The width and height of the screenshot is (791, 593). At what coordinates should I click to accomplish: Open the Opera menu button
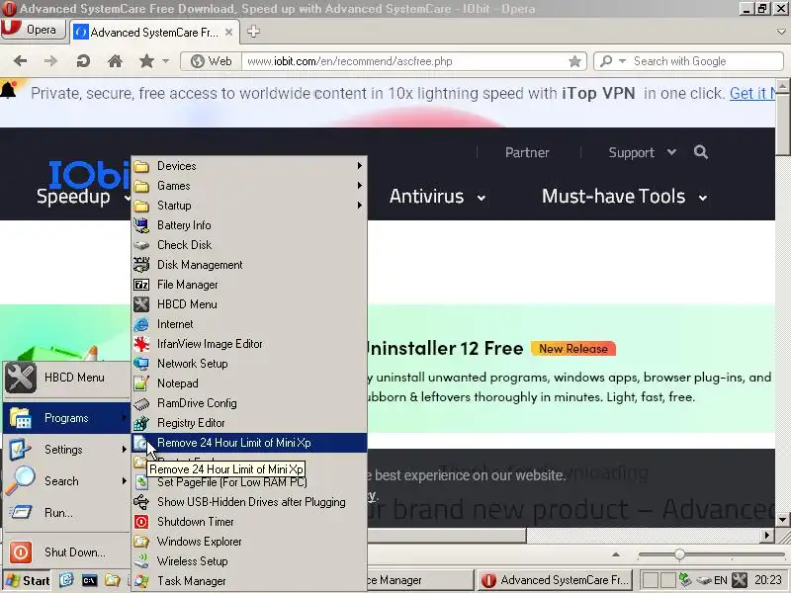[x=34, y=30]
